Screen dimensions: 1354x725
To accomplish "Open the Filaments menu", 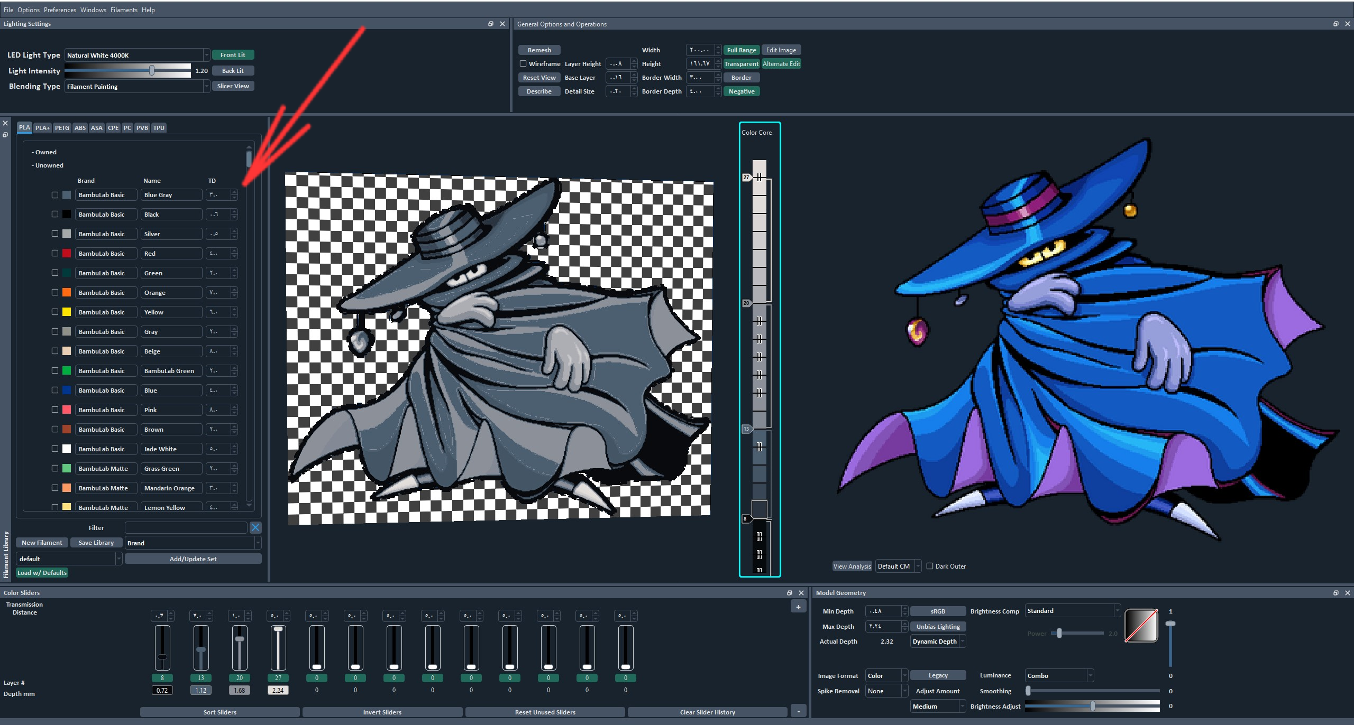I will tap(124, 10).
